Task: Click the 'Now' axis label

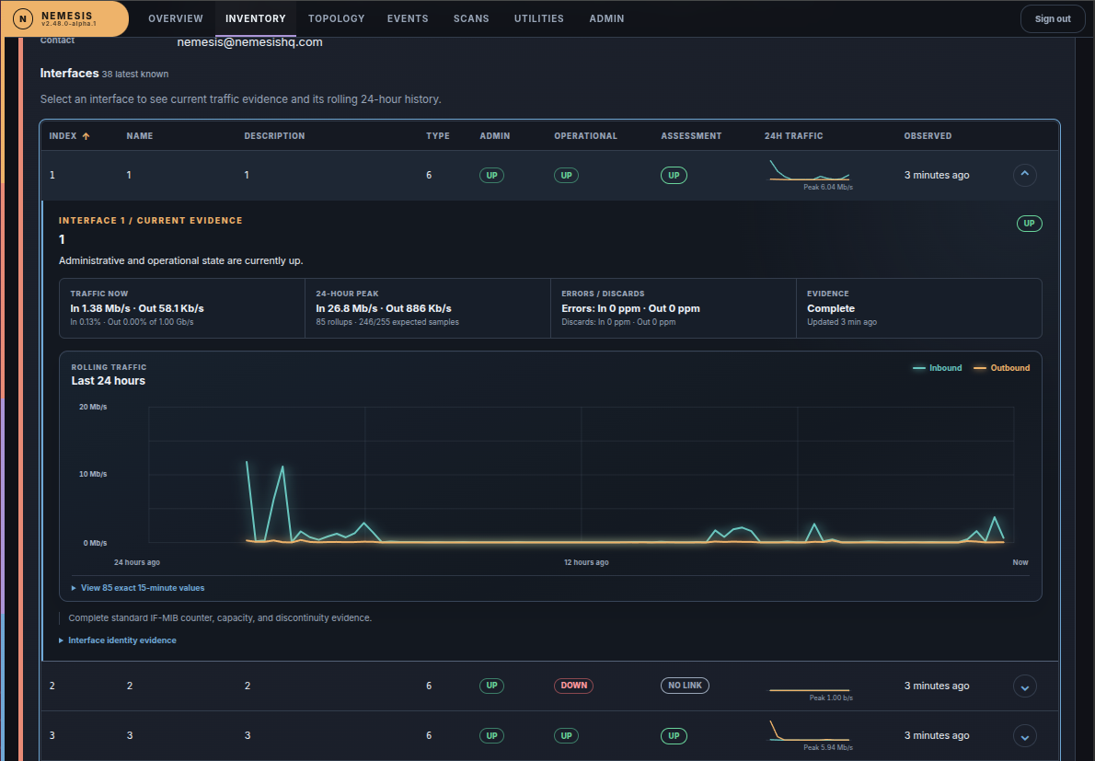Action: [1020, 563]
